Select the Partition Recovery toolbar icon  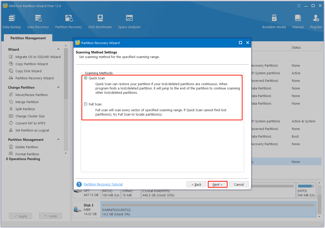(x=69, y=21)
